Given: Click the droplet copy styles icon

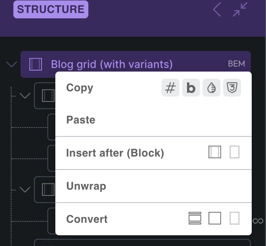Looking at the screenshot, I should [212, 88].
